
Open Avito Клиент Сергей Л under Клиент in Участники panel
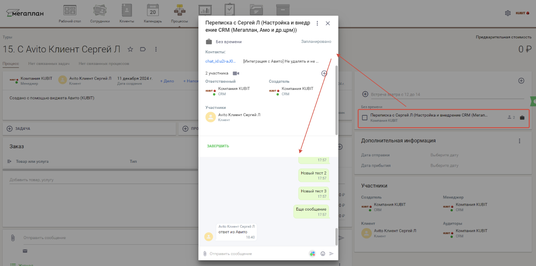point(395,231)
